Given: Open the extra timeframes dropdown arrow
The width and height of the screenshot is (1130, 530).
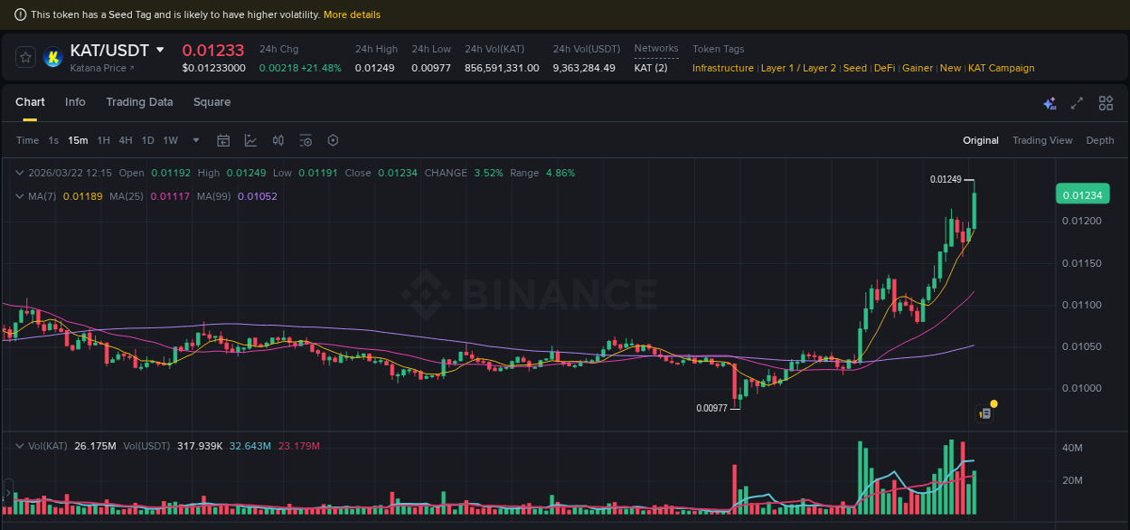Looking at the screenshot, I should click(x=195, y=140).
